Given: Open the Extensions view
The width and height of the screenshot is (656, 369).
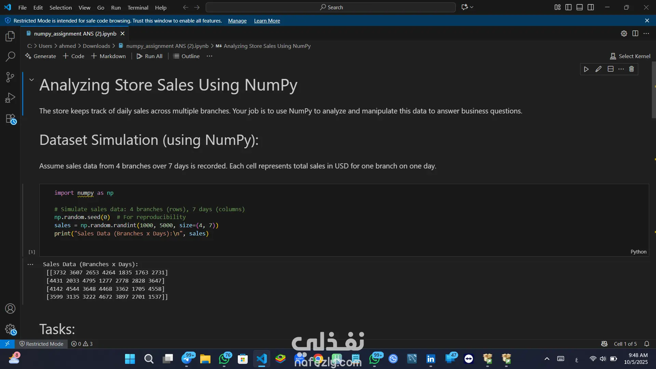Looking at the screenshot, I should (10, 119).
